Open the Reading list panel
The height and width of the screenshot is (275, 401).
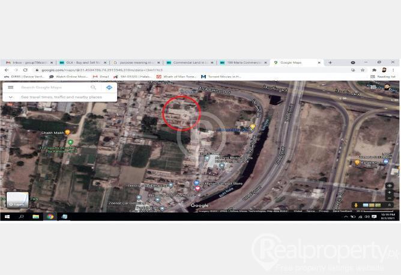coord(383,77)
